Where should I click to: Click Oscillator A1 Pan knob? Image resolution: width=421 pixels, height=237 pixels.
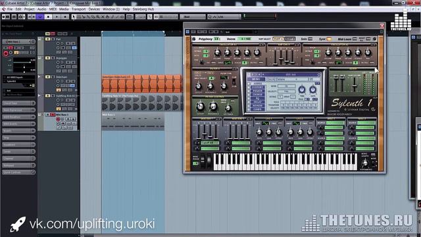tap(257, 53)
